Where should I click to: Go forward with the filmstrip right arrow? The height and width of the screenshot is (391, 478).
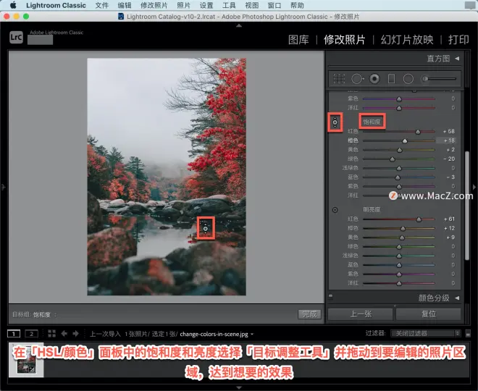75,334
